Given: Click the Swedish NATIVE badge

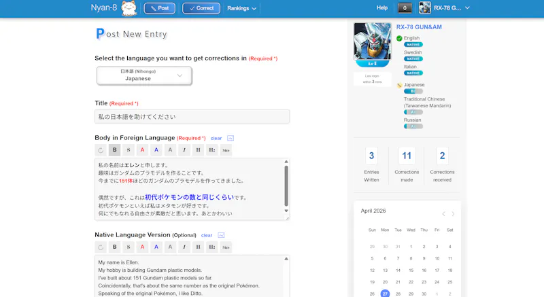Looking at the screenshot, I should (x=413, y=59).
